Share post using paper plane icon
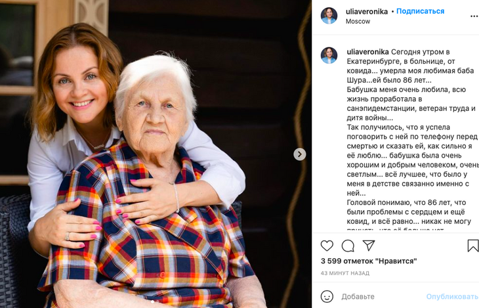Viewport: 479px width, 308px height. pyautogui.click(x=369, y=246)
